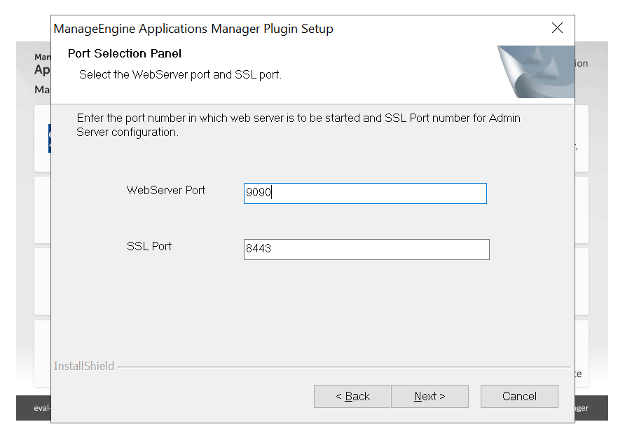Viewport: 632px width, 443px height.
Task: Click the WebServer Port label
Action: [x=166, y=190]
